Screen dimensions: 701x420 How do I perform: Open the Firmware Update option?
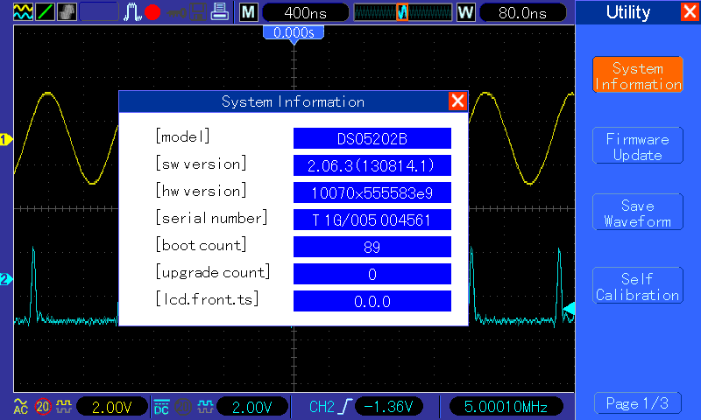638,146
